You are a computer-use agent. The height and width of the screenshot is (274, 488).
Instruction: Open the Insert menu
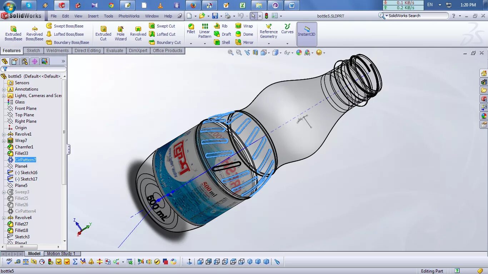[x=93, y=16]
